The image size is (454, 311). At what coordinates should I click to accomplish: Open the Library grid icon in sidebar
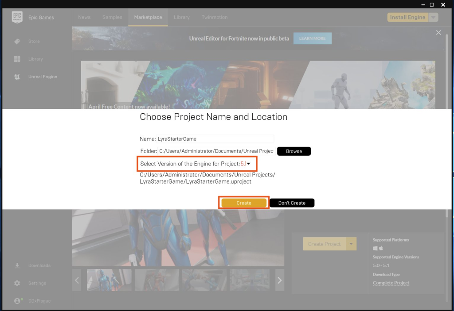17,59
